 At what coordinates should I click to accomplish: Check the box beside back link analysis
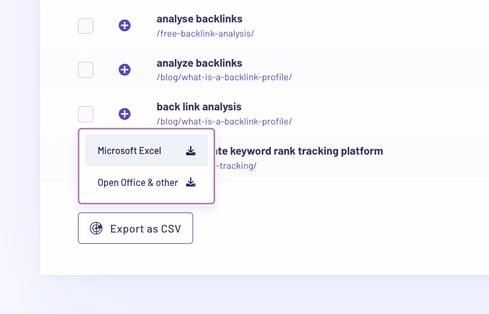[x=86, y=114]
